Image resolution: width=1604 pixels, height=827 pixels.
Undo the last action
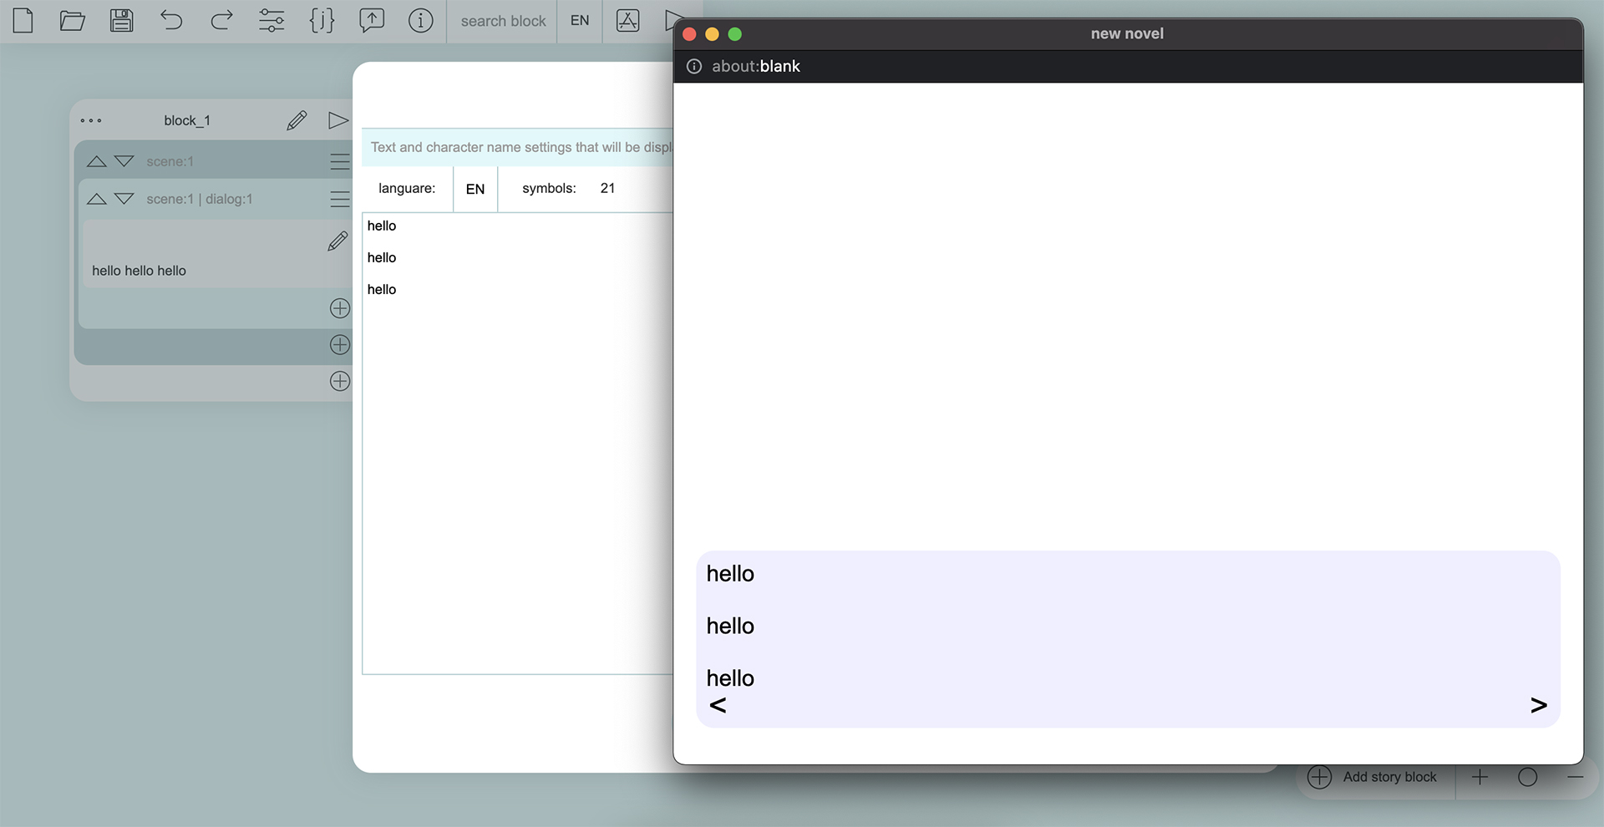coord(171,20)
